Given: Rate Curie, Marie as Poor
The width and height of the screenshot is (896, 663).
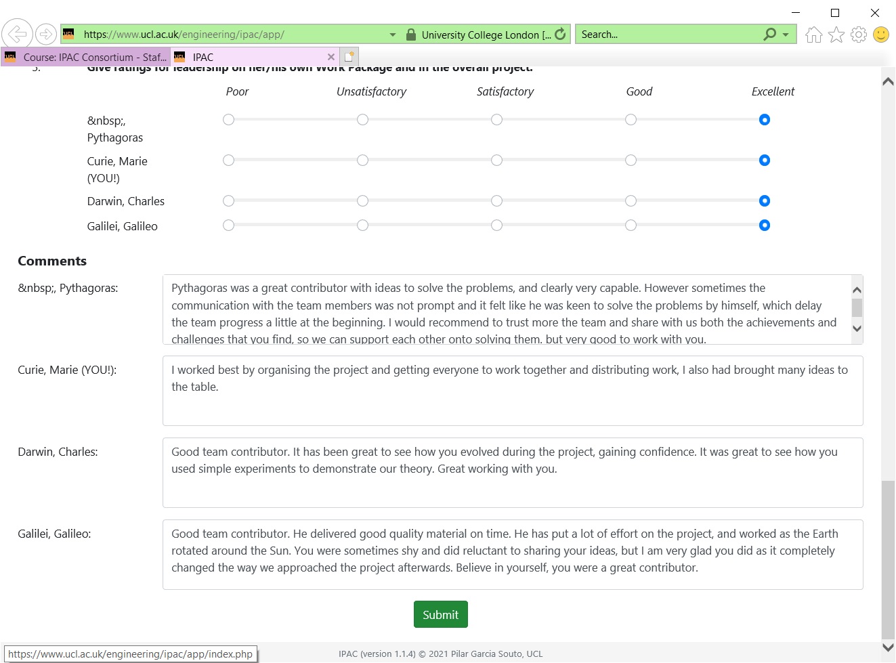Looking at the screenshot, I should pyautogui.click(x=228, y=161).
